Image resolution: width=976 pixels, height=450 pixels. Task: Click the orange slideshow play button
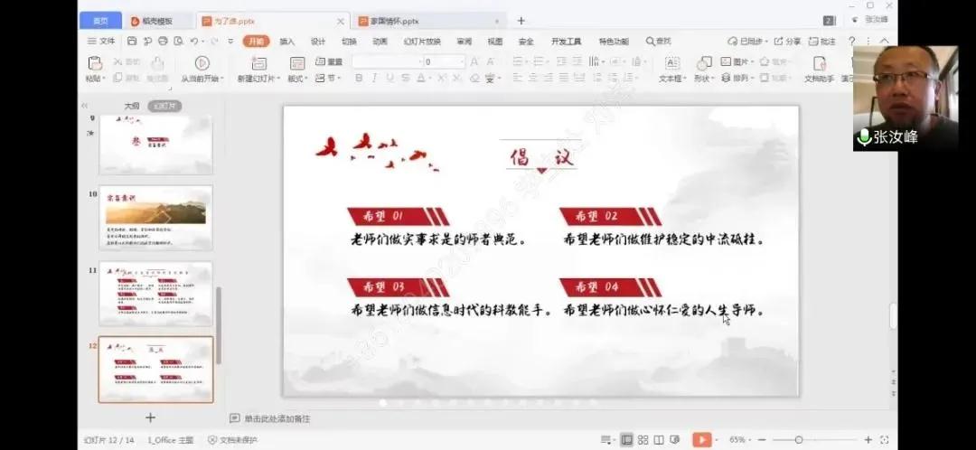point(700,439)
